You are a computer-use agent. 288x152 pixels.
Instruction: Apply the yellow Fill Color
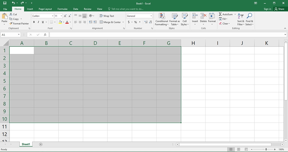[60, 22]
